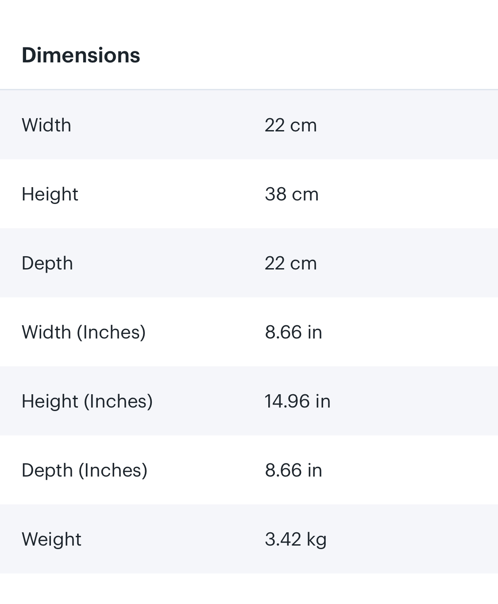Select the 14.96 in value
Viewport: 498px width, 604px height.
pyautogui.click(x=297, y=401)
